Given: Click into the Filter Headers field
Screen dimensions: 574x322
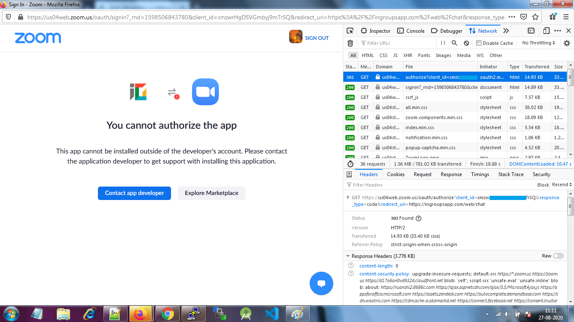Looking at the screenshot, I should tap(439, 185).
